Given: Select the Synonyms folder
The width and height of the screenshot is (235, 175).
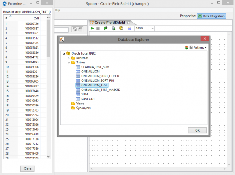Looking at the screenshot, I should (83, 108).
